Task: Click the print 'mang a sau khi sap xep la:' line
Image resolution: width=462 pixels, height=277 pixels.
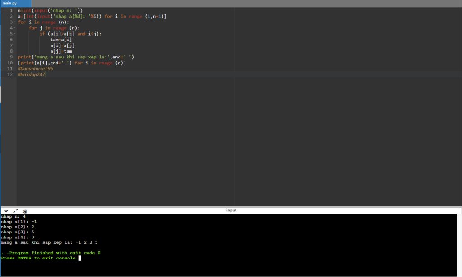Action: pos(76,57)
